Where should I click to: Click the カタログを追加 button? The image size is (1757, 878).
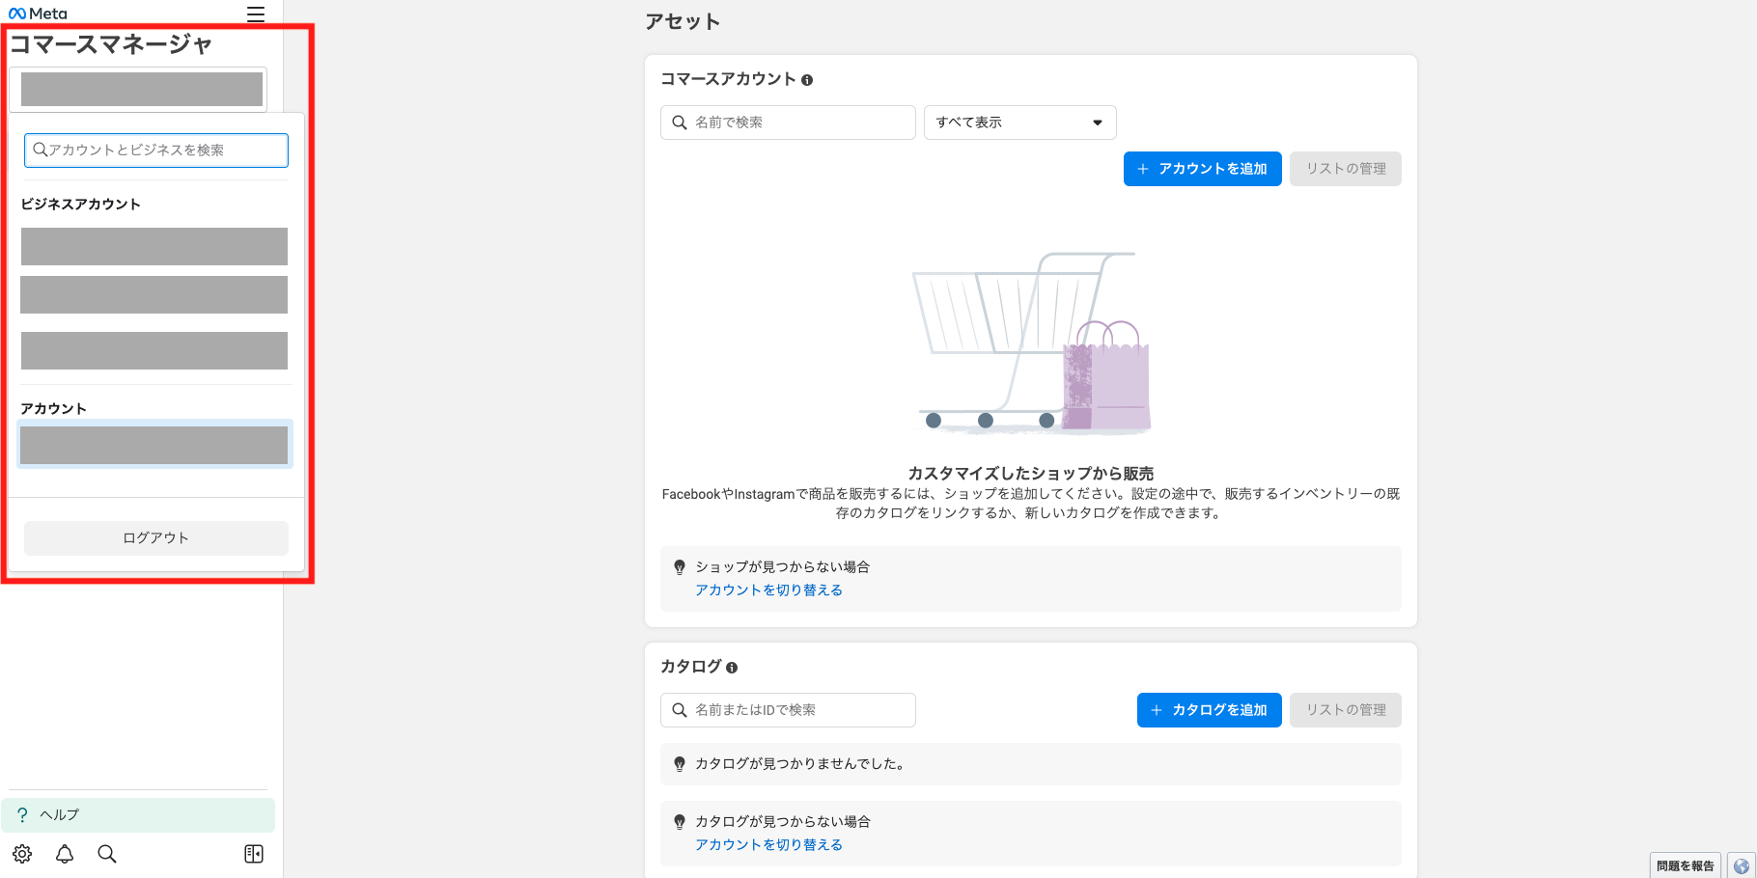(1210, 710)
